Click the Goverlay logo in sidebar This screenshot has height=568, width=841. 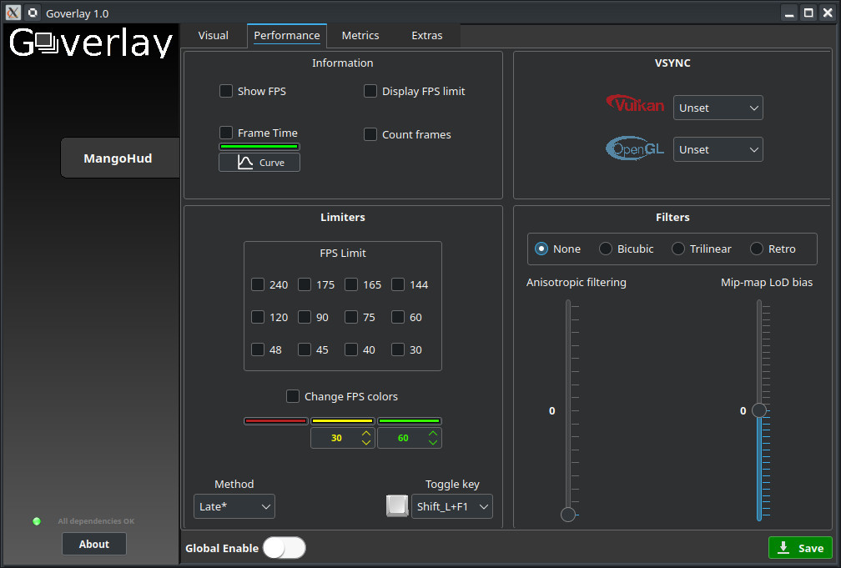(x=91, y=43)
